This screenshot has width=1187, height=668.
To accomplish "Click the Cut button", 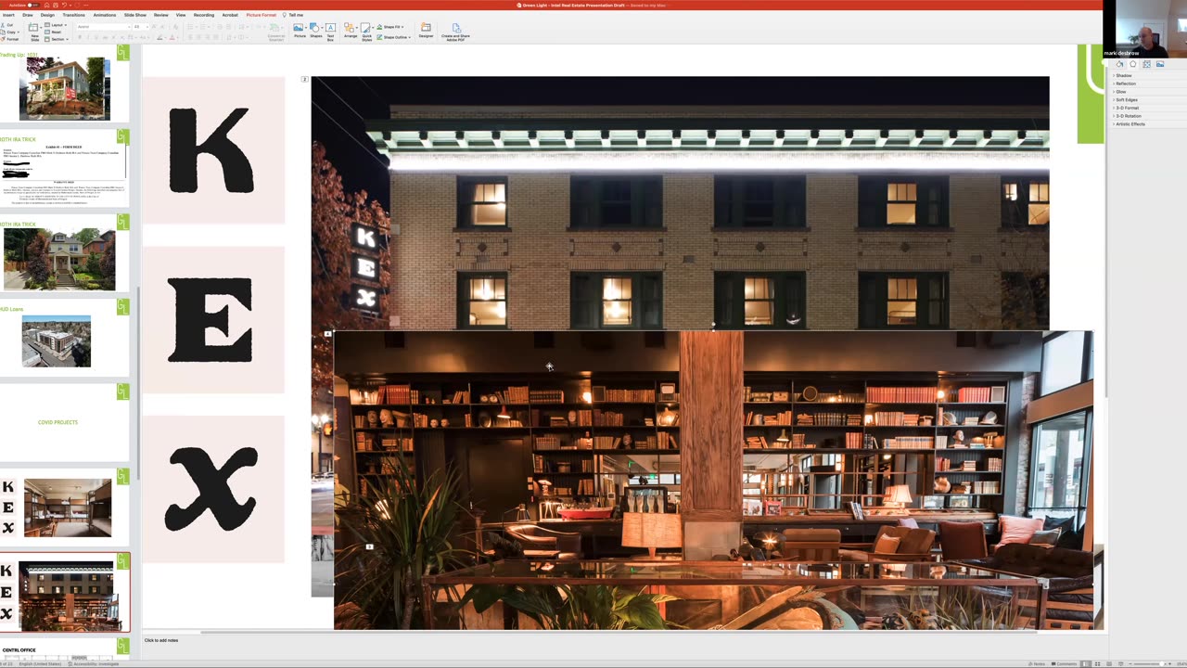I will [x=7, y=25].
